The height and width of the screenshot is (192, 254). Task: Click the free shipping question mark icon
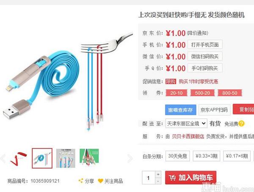coord(241,124)
